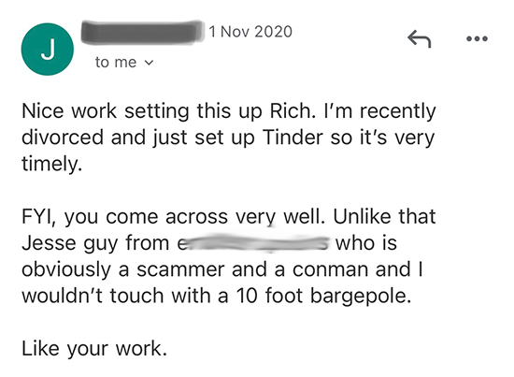Tap the date 1 Nov 2020
This screenshot has height=377, width=514.
point(250,32)
